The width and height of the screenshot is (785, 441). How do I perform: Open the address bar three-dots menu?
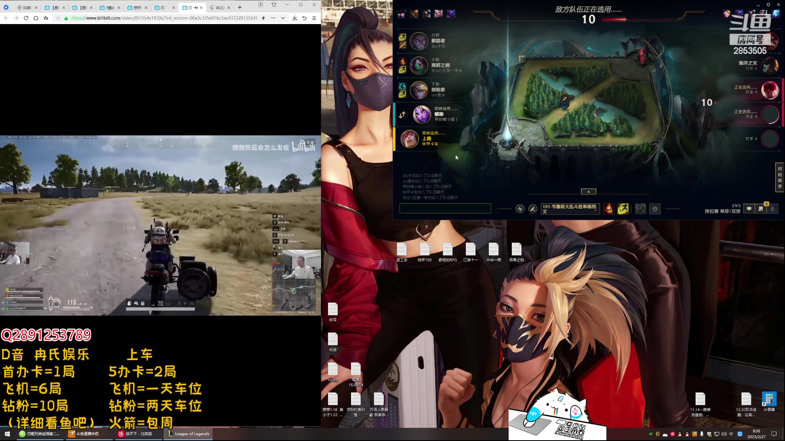coord(273,18)
